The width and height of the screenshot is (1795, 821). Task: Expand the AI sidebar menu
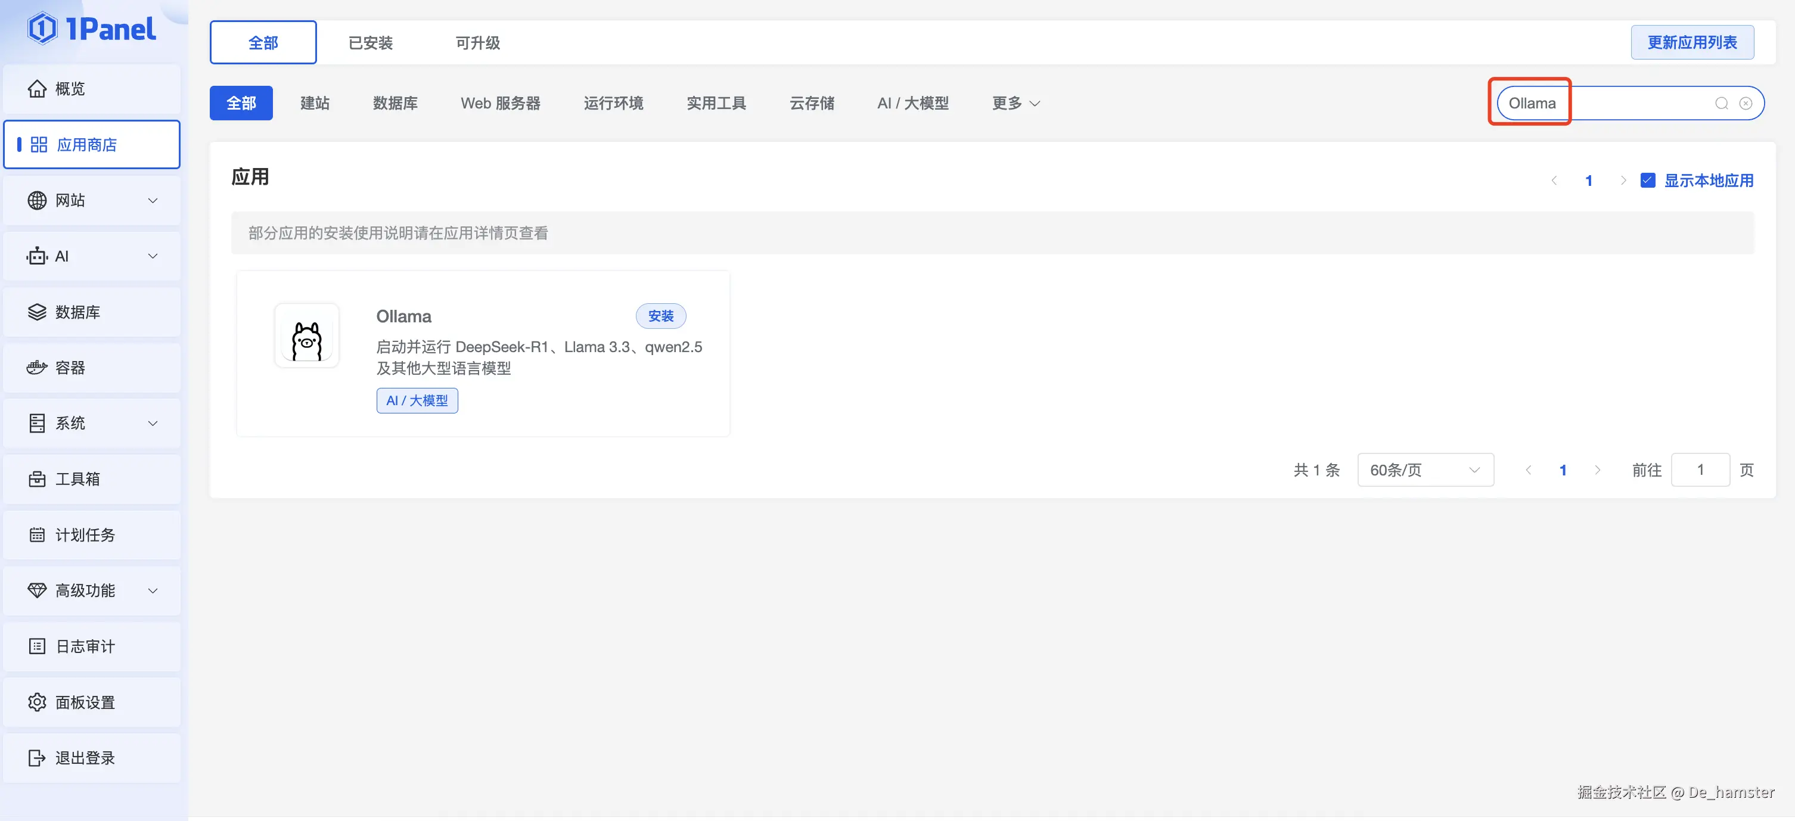(153, 256)
